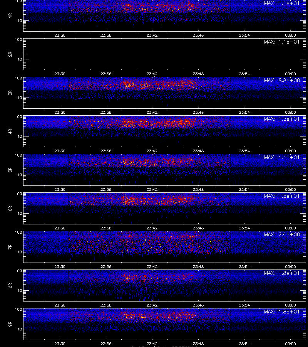Select the MAX: 2.0e+00 text in panel 7R
This screenshot has width=308, height=347.
pyautogui.click(x=282, y=234)
